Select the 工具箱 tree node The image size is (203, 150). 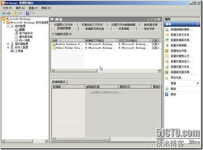pos(19,51)
